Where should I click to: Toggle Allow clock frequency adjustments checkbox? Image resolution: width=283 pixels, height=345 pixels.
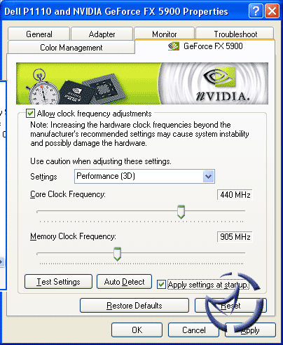(30, 114)
